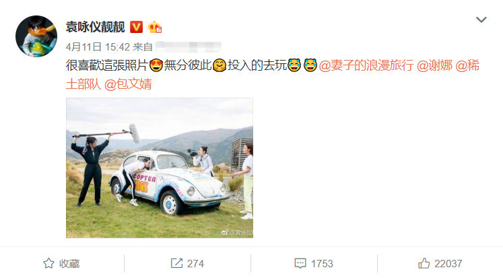Open the 4月11日 15:42 timestamp link
503x278 pixels.
(98, 47)
